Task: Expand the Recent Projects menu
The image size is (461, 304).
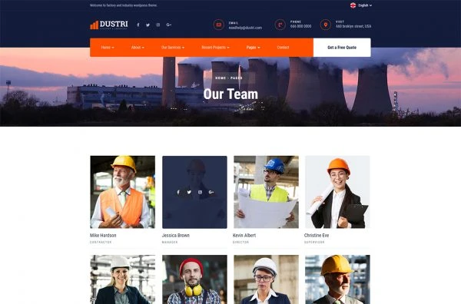Action: [215, 48]
